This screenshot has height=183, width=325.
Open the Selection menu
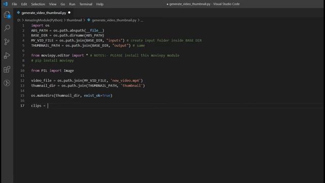coord(38,4)
